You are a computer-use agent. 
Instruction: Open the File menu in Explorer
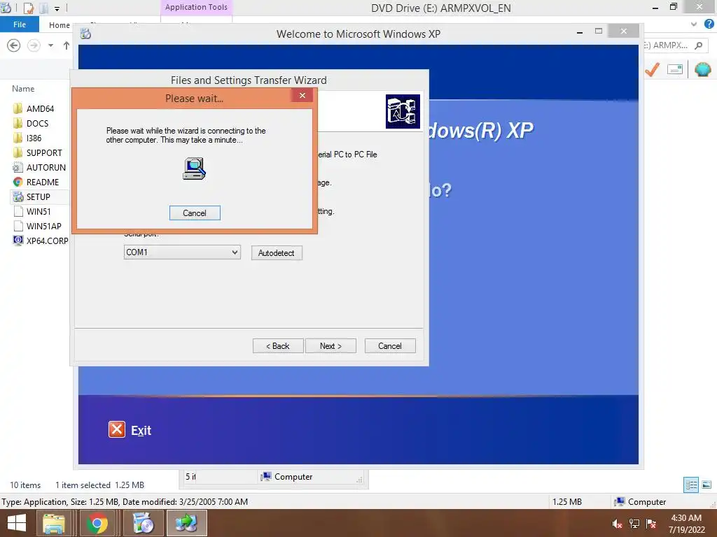point(19,24)
